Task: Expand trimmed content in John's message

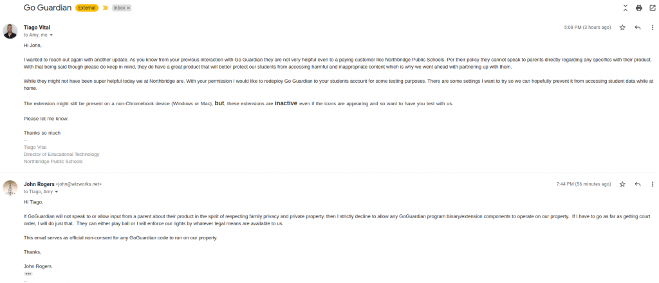Action: tap(28, 274)
